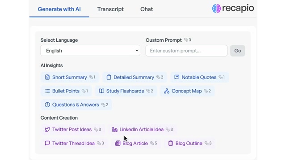286x160 pixels.
Task: Select the Generate with AI tab
Action: click(x=59, y=9)
